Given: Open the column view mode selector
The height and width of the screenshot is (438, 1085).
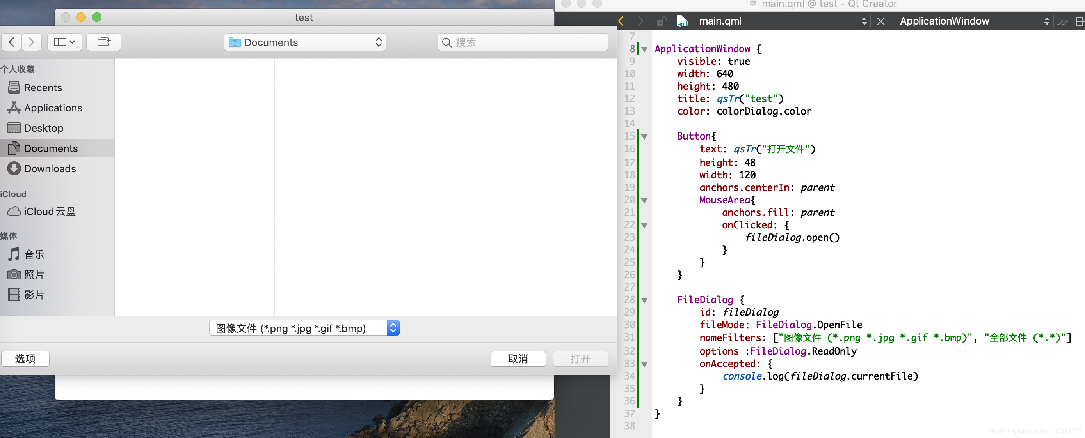Looking at the screenshot, I should click(64, 42).
